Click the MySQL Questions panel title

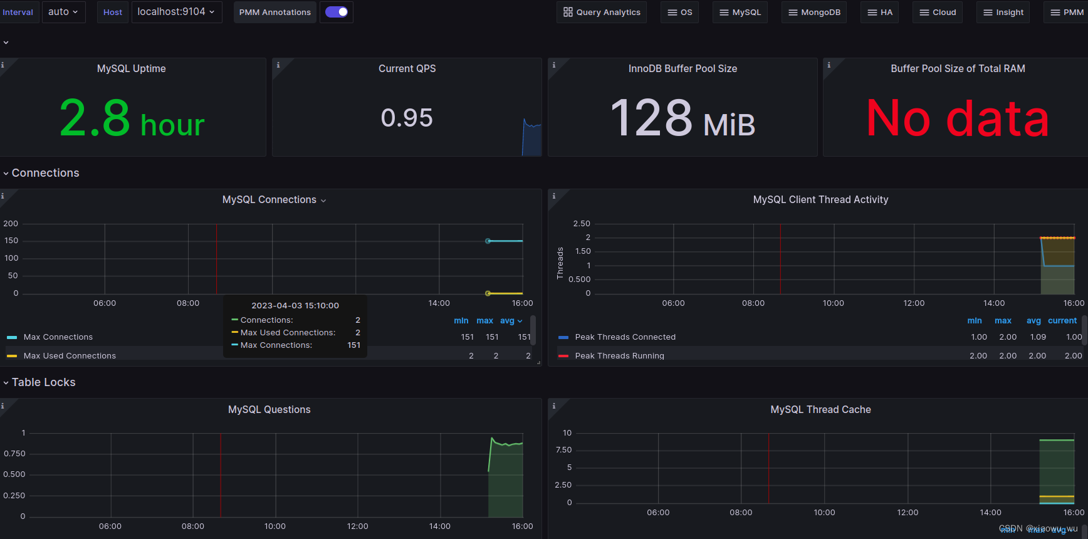click(x=269, y=410)
